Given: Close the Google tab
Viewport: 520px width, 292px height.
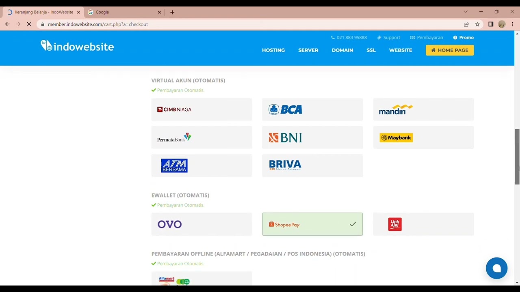Looking at the screenshot, I should point(159,12).
